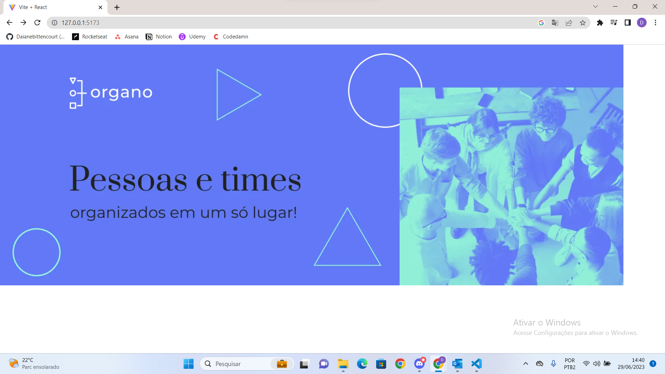
Task: Launch Microsoft Edge from taskbar
Action: [x=362, y=364]
